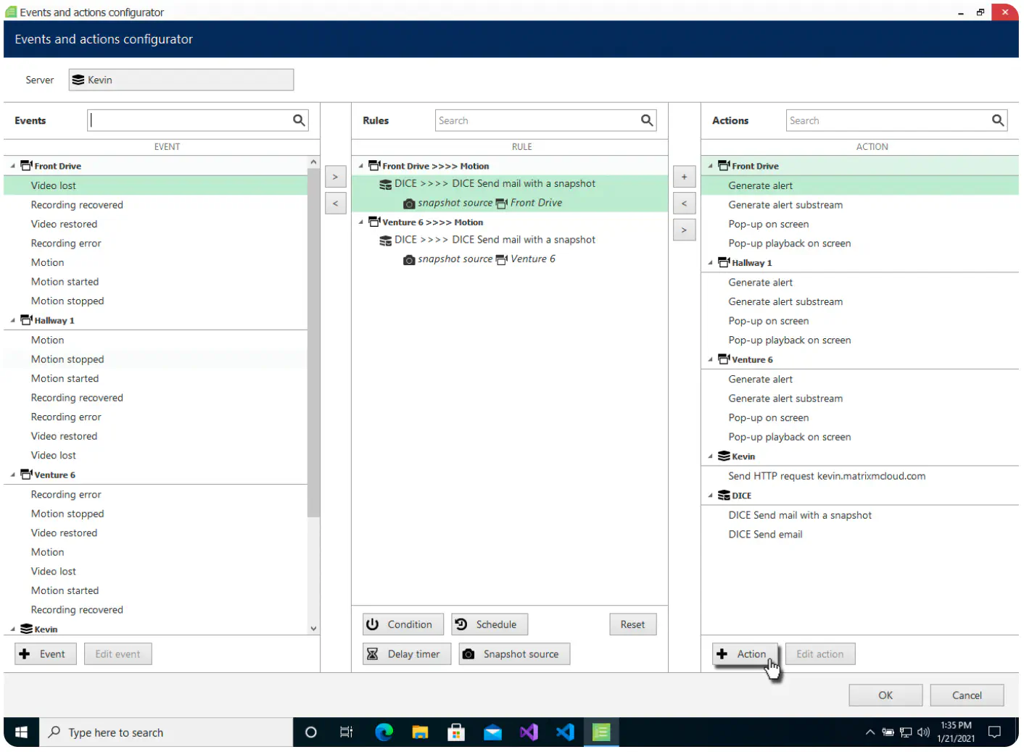Click the Task View taskbar icon
The image size is (1024, 752).
coord(347,732)
